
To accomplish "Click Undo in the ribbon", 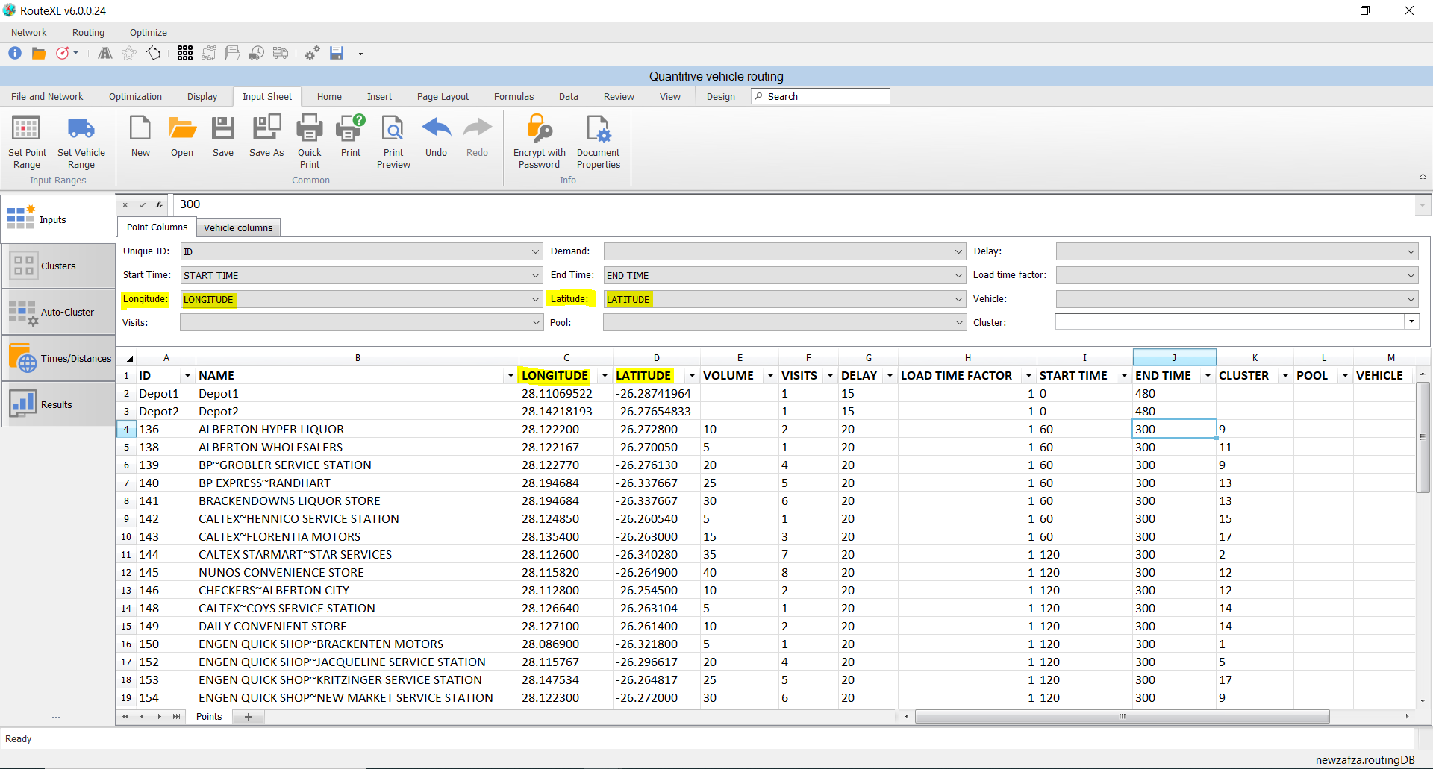I will pos(437,136).
